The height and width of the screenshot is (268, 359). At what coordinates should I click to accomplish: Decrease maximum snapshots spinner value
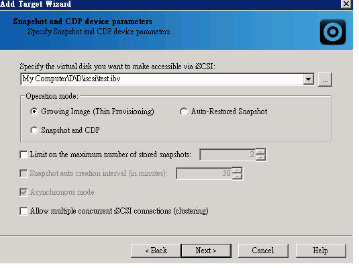pyautogui.click(x=260, y=158)
